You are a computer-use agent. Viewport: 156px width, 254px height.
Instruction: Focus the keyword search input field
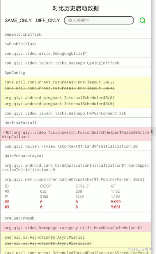click(99, 20)
